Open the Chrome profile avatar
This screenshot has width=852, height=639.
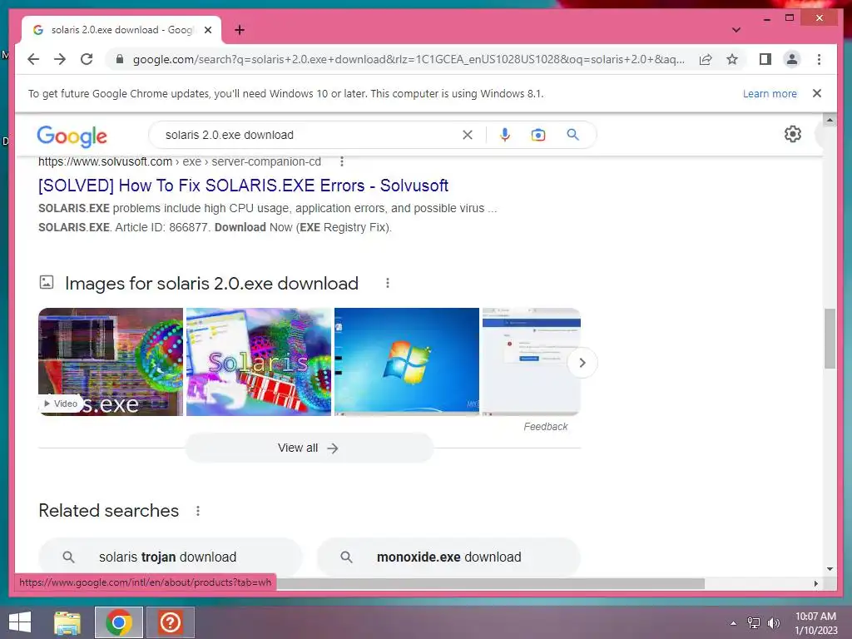point(792,59)
